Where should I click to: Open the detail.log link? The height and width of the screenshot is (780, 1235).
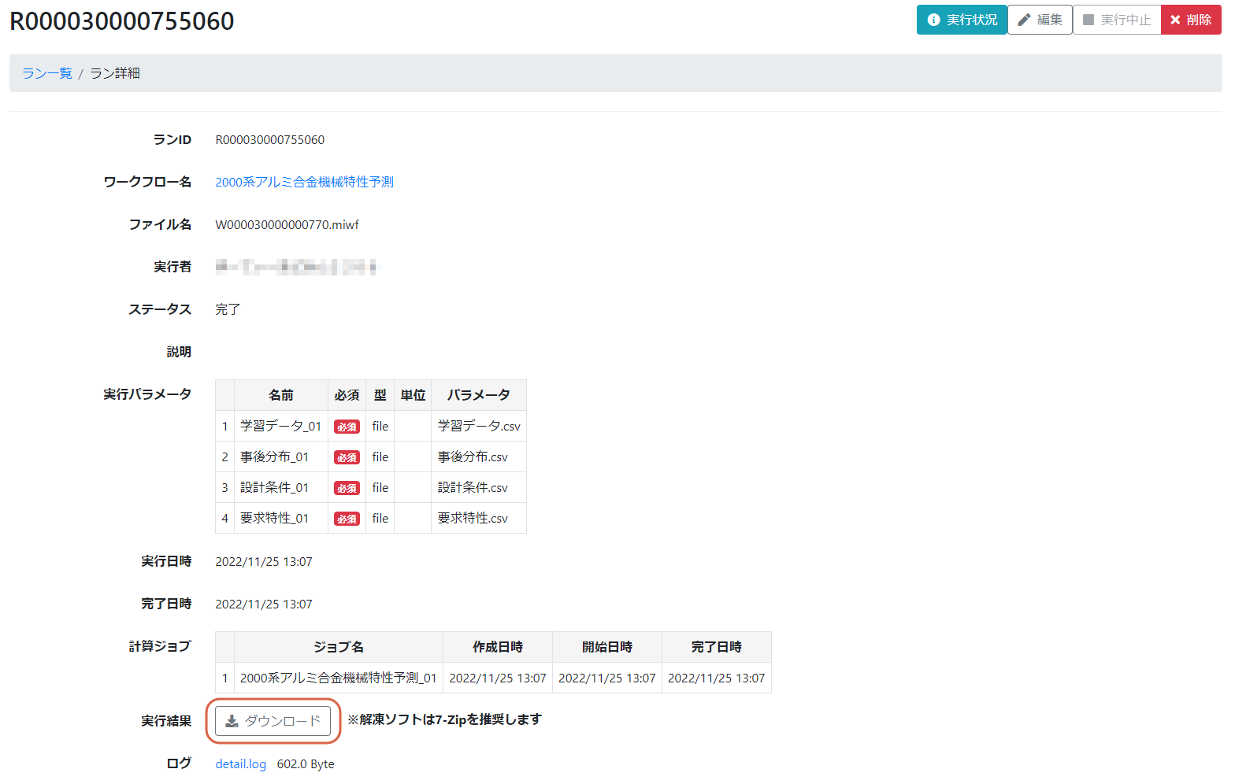pos(241,764)
